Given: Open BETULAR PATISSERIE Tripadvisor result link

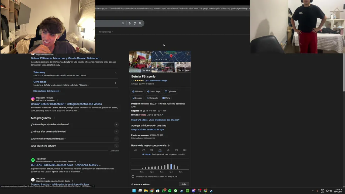Looking at the screenshot, I should (66, 165).
